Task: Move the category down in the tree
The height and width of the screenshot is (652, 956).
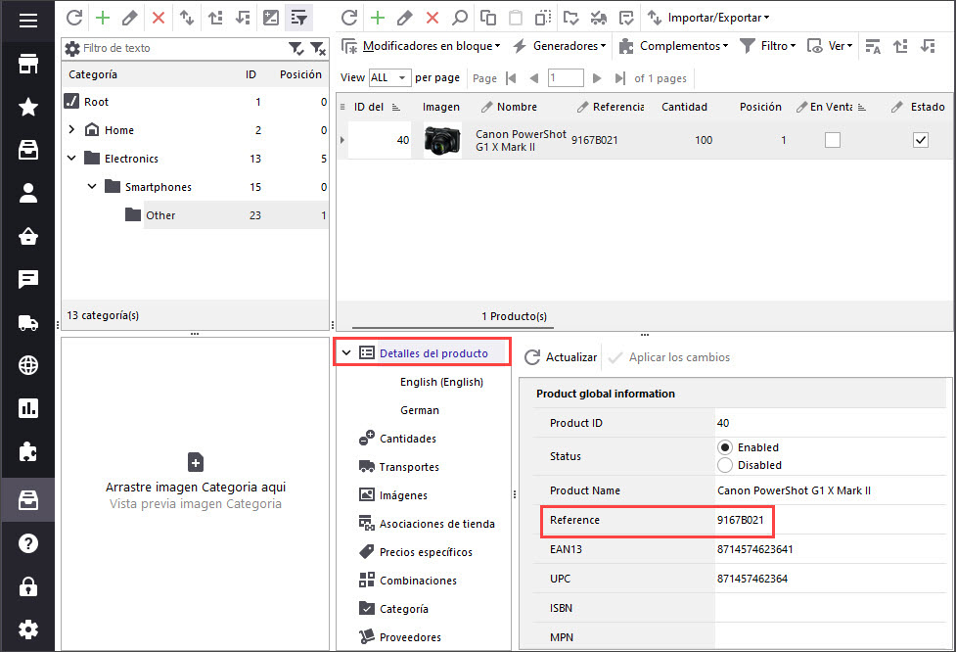Action: [x=243, y=17]
